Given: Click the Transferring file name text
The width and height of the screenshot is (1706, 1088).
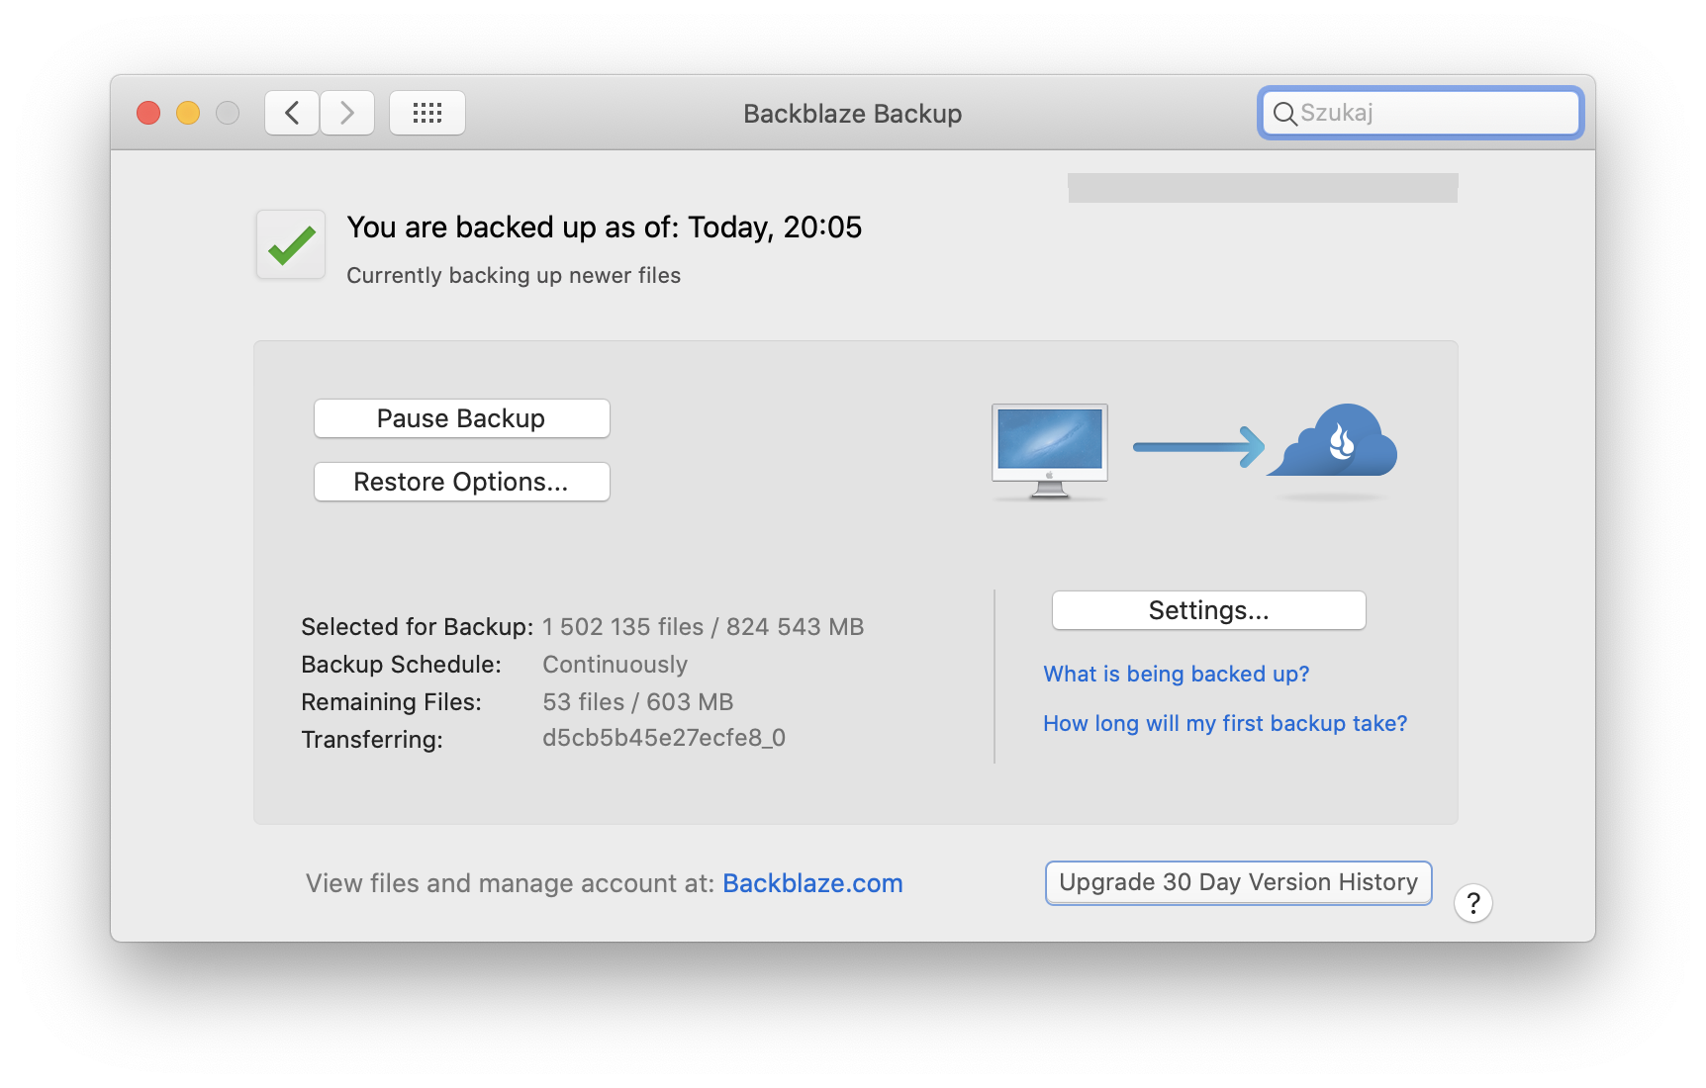Looking at the screenshot, I should 664,738.
